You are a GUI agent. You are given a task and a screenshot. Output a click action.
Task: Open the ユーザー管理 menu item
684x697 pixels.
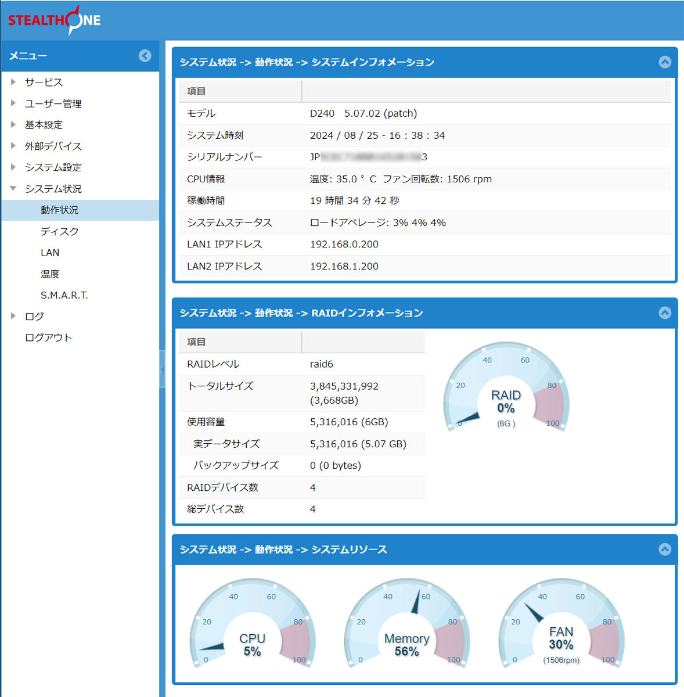53,103
